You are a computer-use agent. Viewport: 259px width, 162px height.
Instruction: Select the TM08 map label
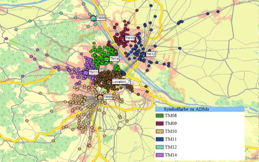pyautogui.click(x=101, y=18)
